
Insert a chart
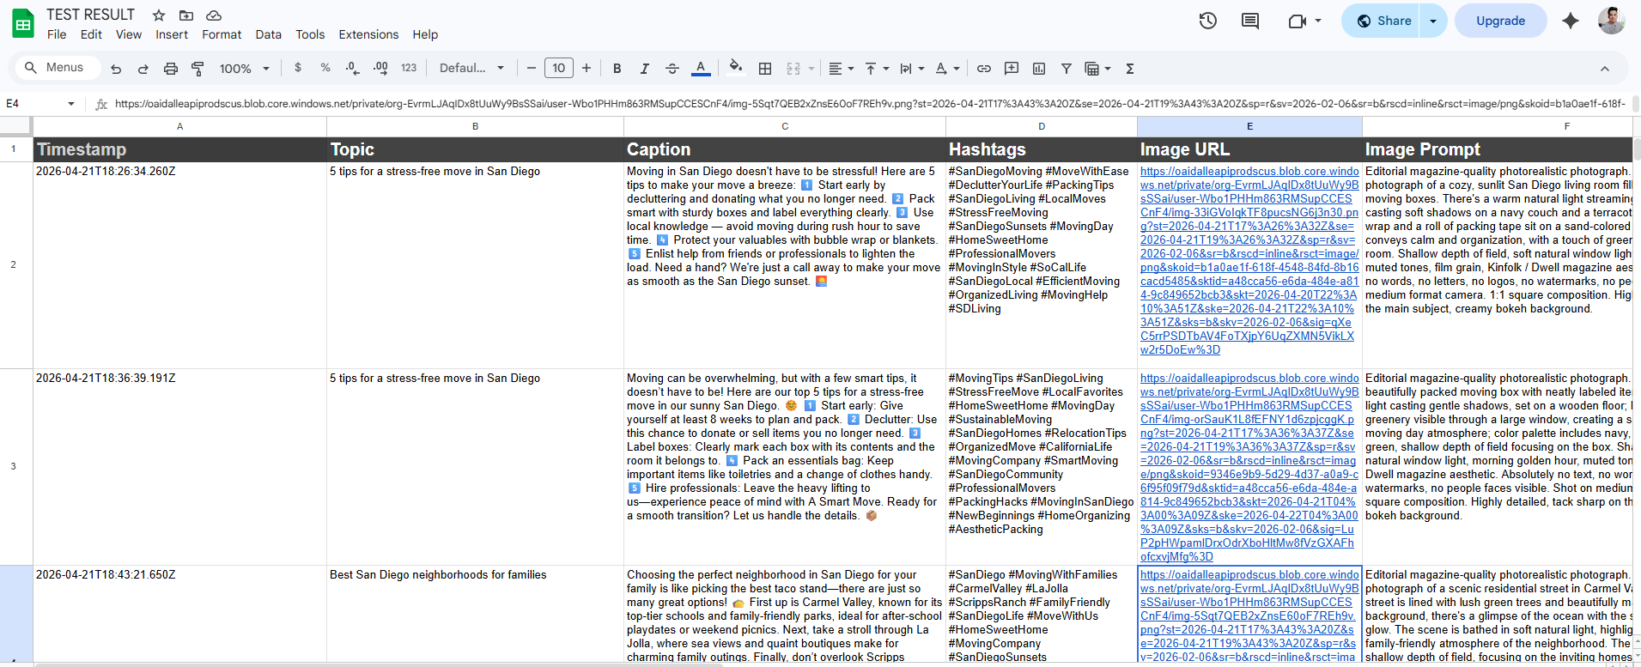coord(1039,68)
